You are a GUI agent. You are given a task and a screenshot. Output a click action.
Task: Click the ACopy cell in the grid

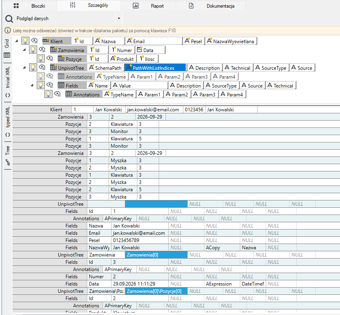[222, 248]
